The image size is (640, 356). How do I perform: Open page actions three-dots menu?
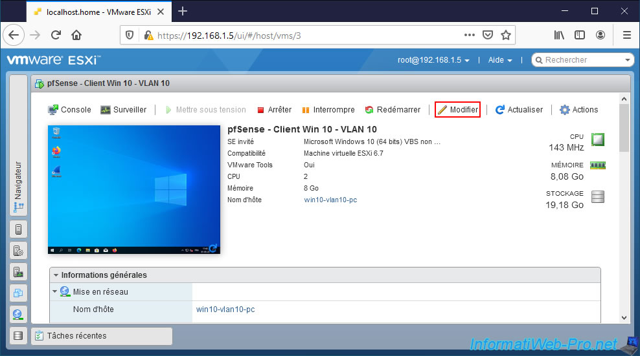[x=470, y=35]
